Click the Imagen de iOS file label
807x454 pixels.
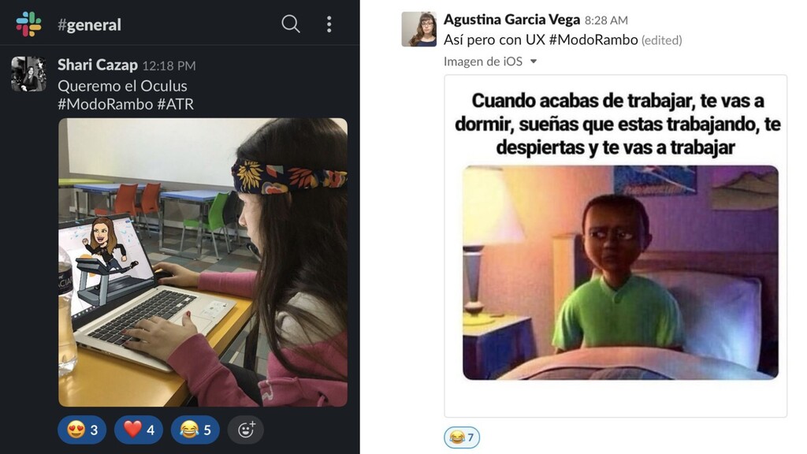pyautogui.click(x=483, y=61)
